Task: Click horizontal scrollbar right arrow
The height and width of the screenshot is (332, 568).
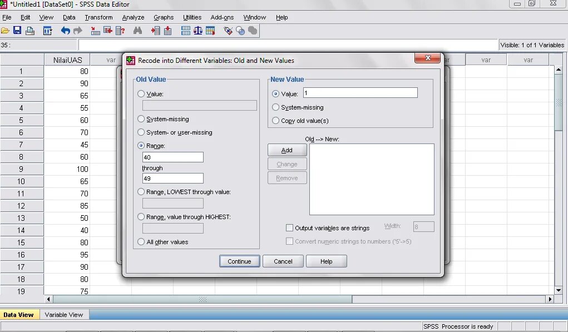Action: point(550,299)
